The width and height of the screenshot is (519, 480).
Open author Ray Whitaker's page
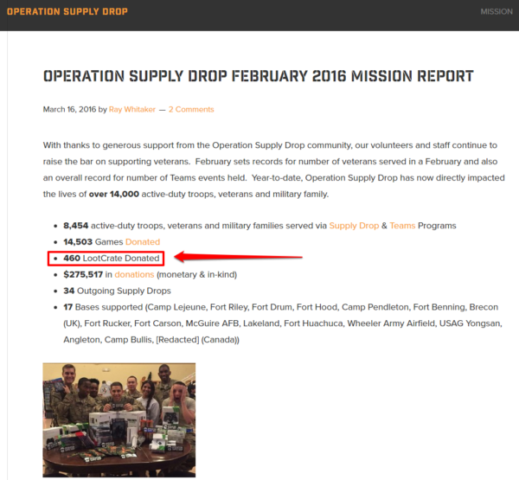[134, 110]
